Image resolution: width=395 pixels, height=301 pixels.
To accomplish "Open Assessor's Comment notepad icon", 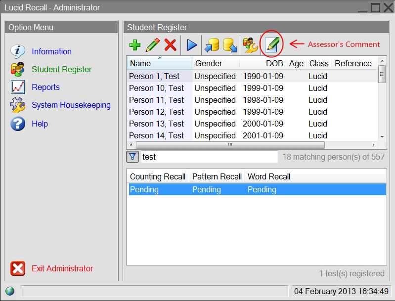I will click(272, 44).
